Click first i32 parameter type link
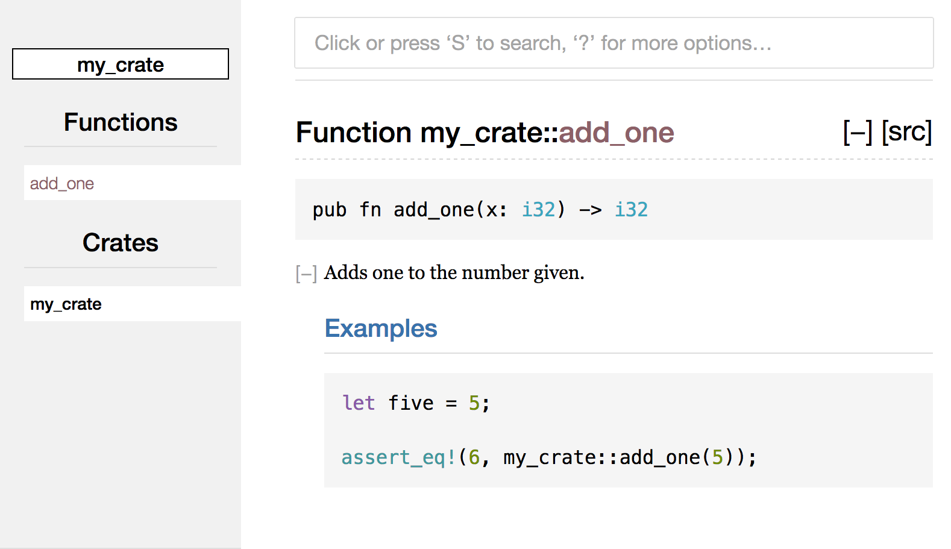 (x=538, y=210)
